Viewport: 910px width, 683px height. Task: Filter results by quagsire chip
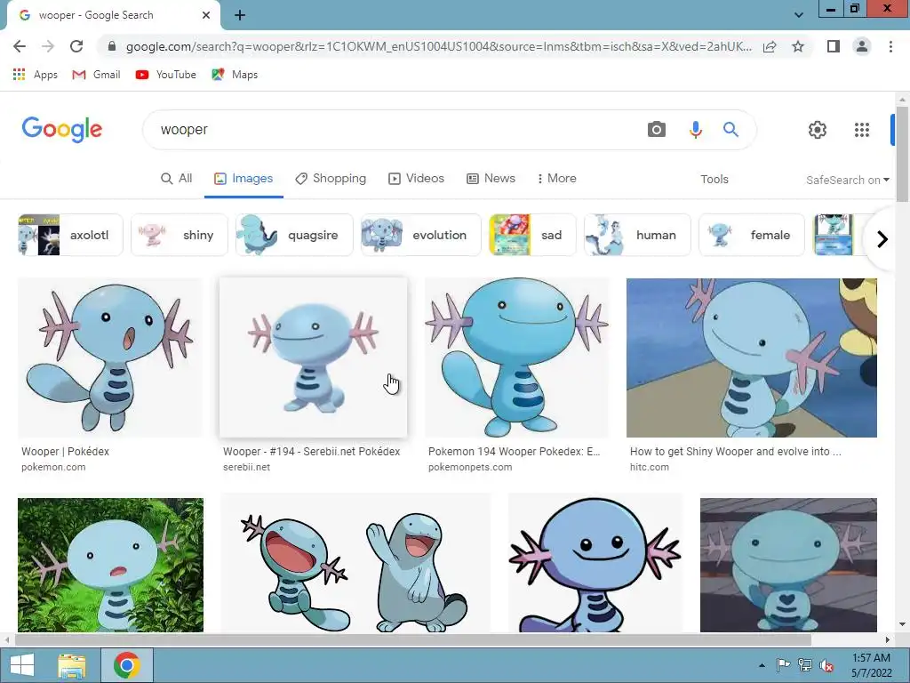coord(294,235)
